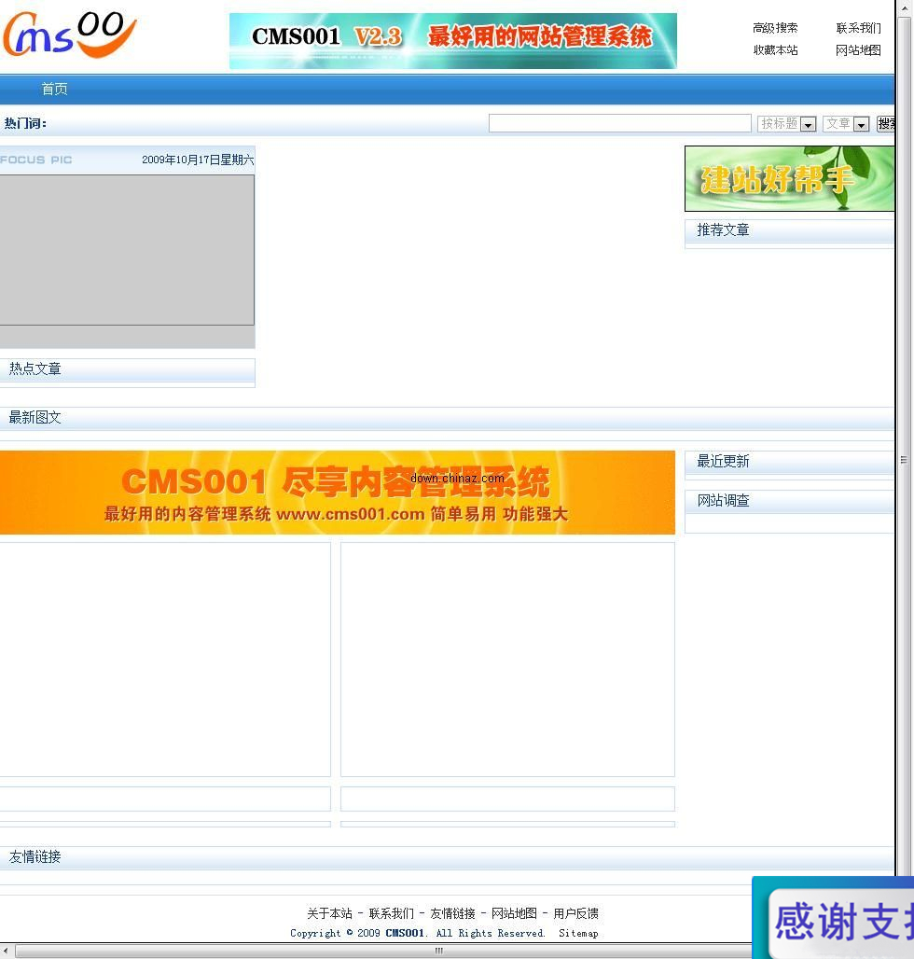This screenshot has width=914, height=959.
Task: Click the CMS001 copyright link in footer
Action: pos(405,933)
